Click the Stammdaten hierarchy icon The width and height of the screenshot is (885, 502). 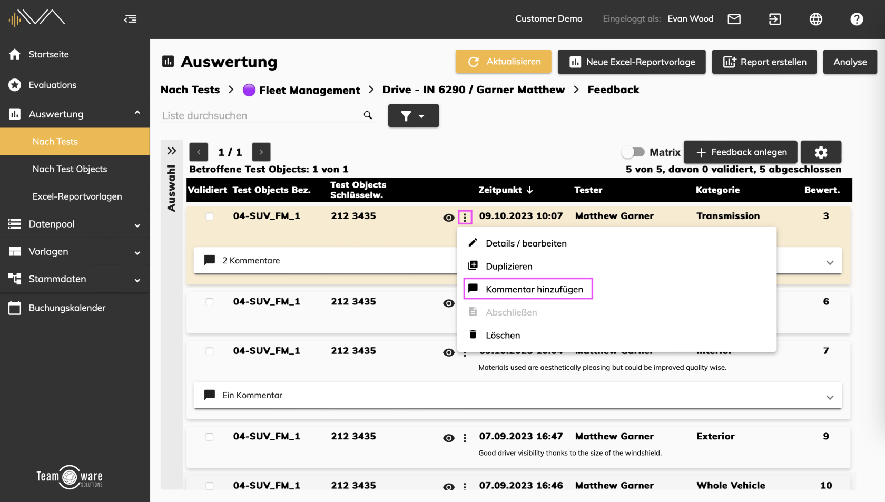tap(15, 279)
